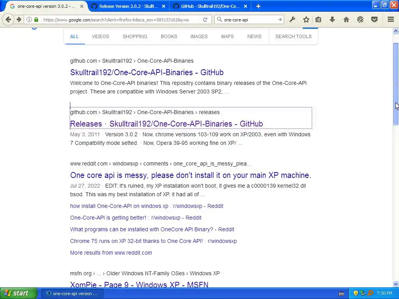Image resolution: width=399 pixels, height=299 pixels.
Task: Click the green padlock security icon
Action: click(36, 19)
